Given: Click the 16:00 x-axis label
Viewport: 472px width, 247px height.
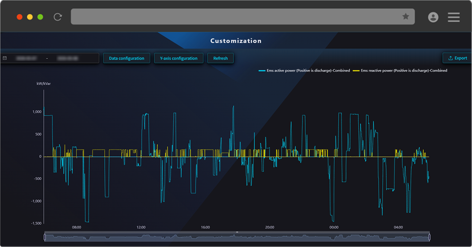Looking at the screenshot, I should (205, 227).
